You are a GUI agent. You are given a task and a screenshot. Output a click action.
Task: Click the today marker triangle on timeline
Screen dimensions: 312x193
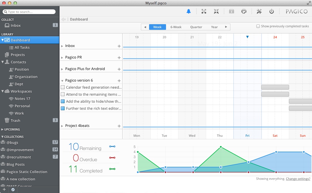(247, 37)
